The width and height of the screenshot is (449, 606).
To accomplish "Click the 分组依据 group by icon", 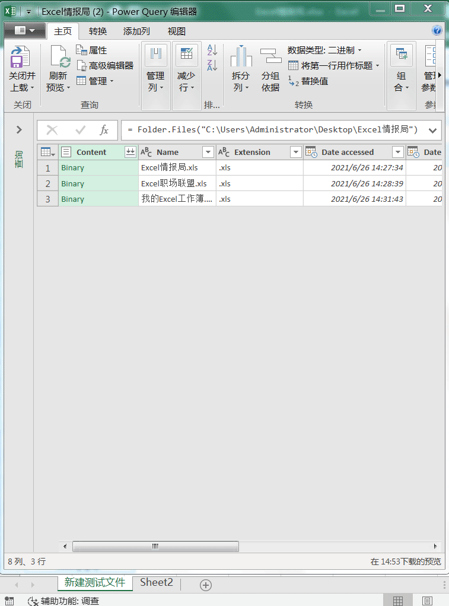I will pyautogui.click(x=270, y=56).
